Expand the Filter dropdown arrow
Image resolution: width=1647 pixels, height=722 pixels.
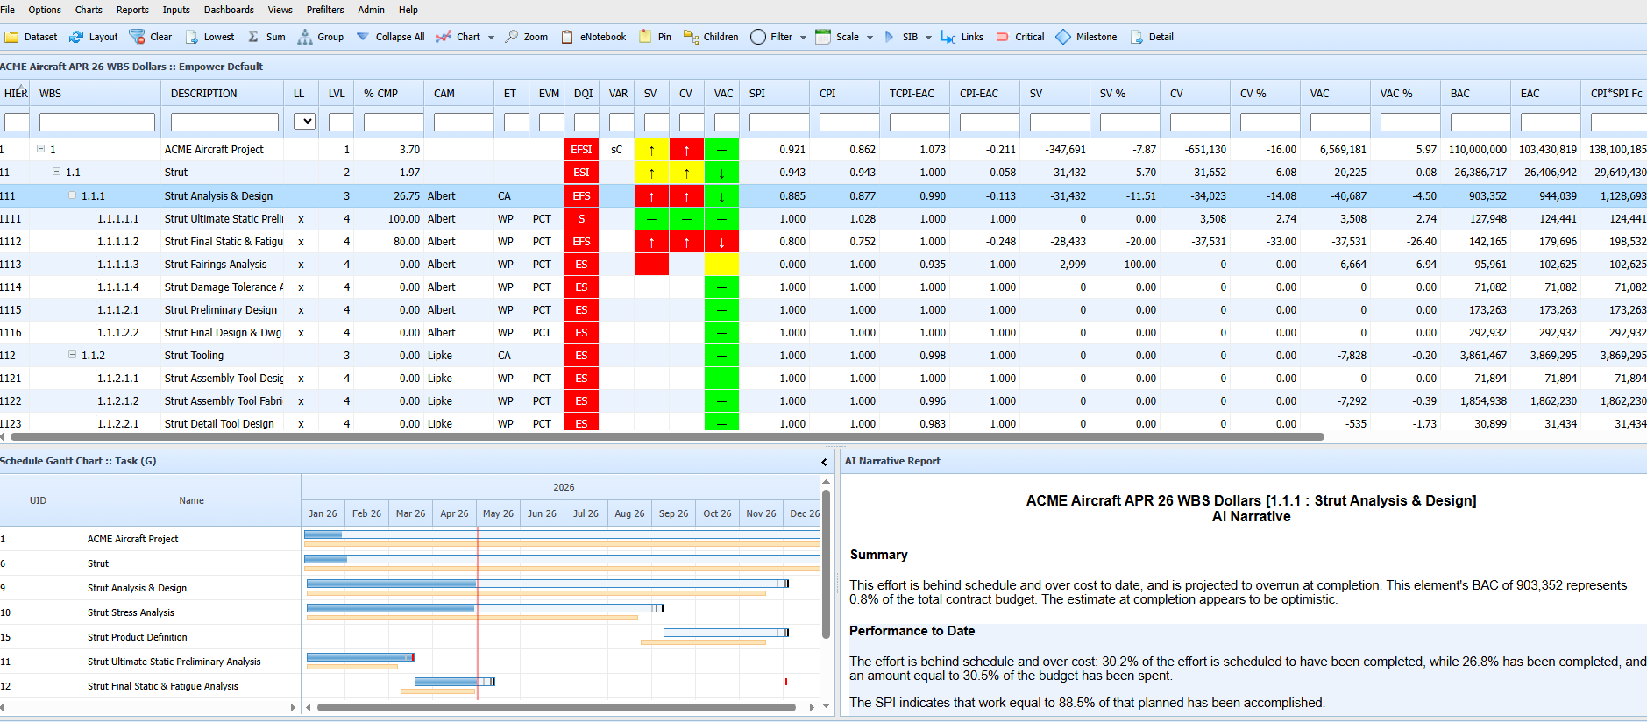(x=803, y=38)
